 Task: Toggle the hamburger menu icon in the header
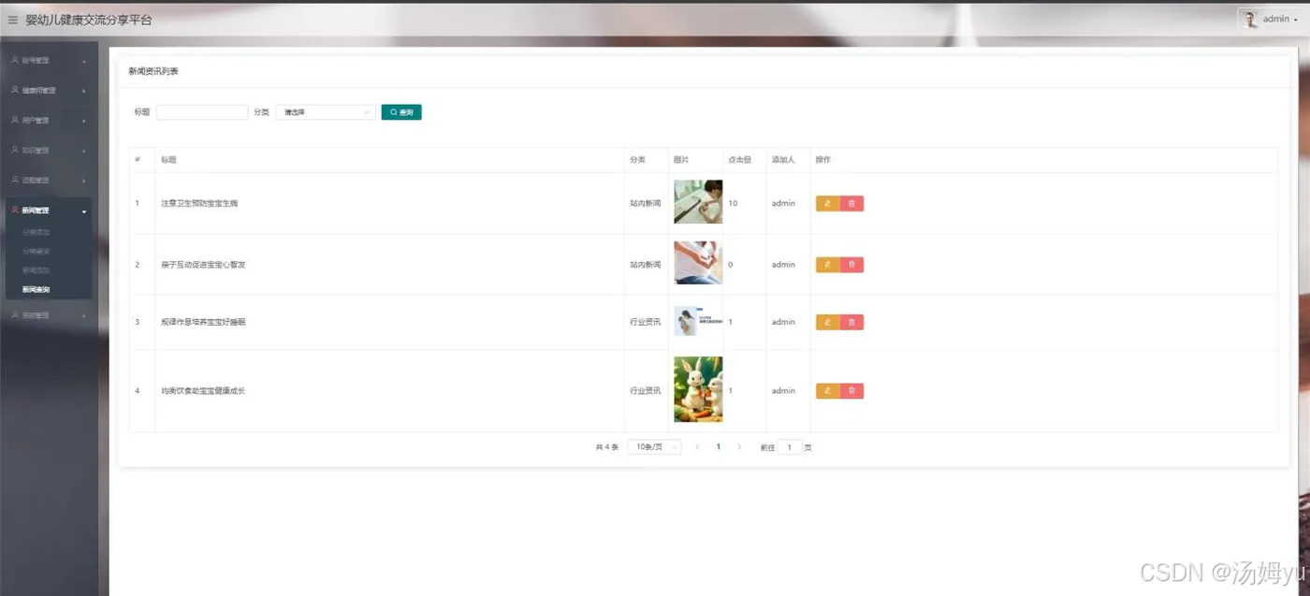click(12, 20)
